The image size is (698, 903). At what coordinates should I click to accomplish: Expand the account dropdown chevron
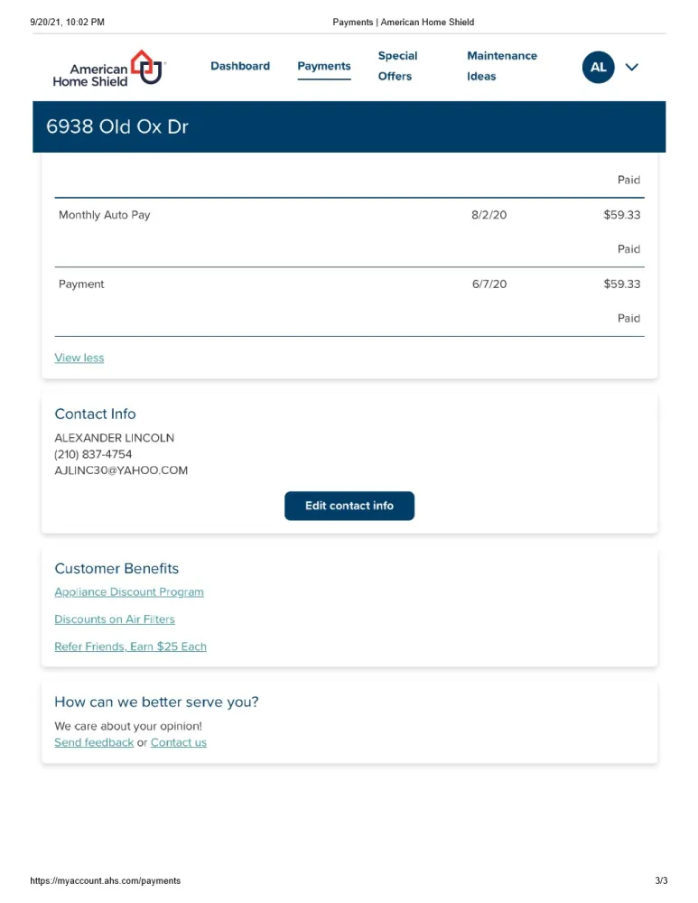(632, 68)
